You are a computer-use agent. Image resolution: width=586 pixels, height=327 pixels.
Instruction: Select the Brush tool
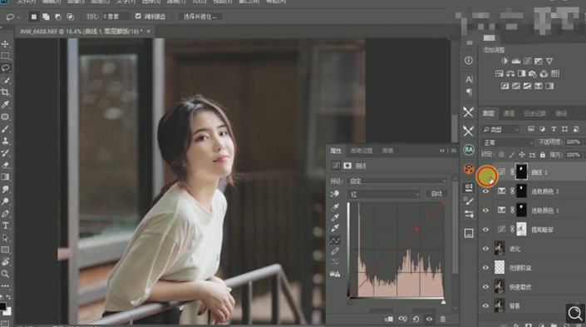tap(5, 129)
